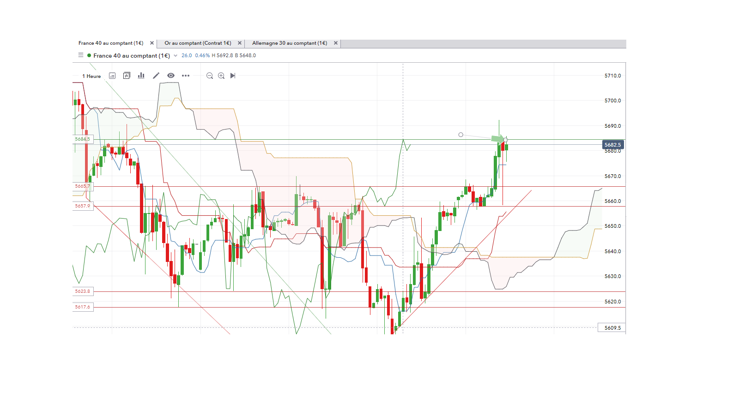739x415 pixels.
Task: Click the 5710.0 price axis label
Action: pyautogui.click(x=613, y=76)
